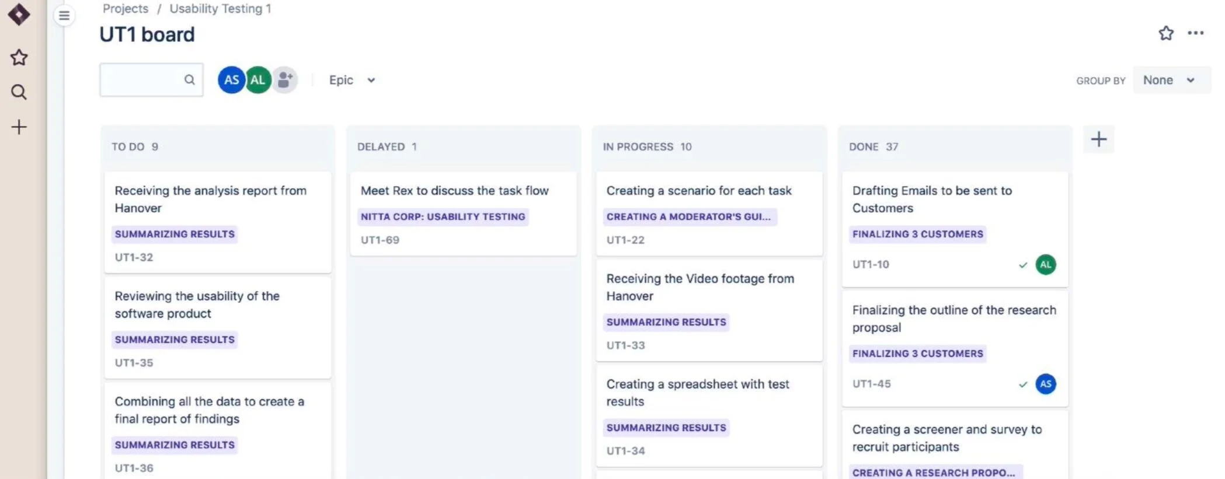
Task: Click the add people avatar icon
Action: [285, 80]
